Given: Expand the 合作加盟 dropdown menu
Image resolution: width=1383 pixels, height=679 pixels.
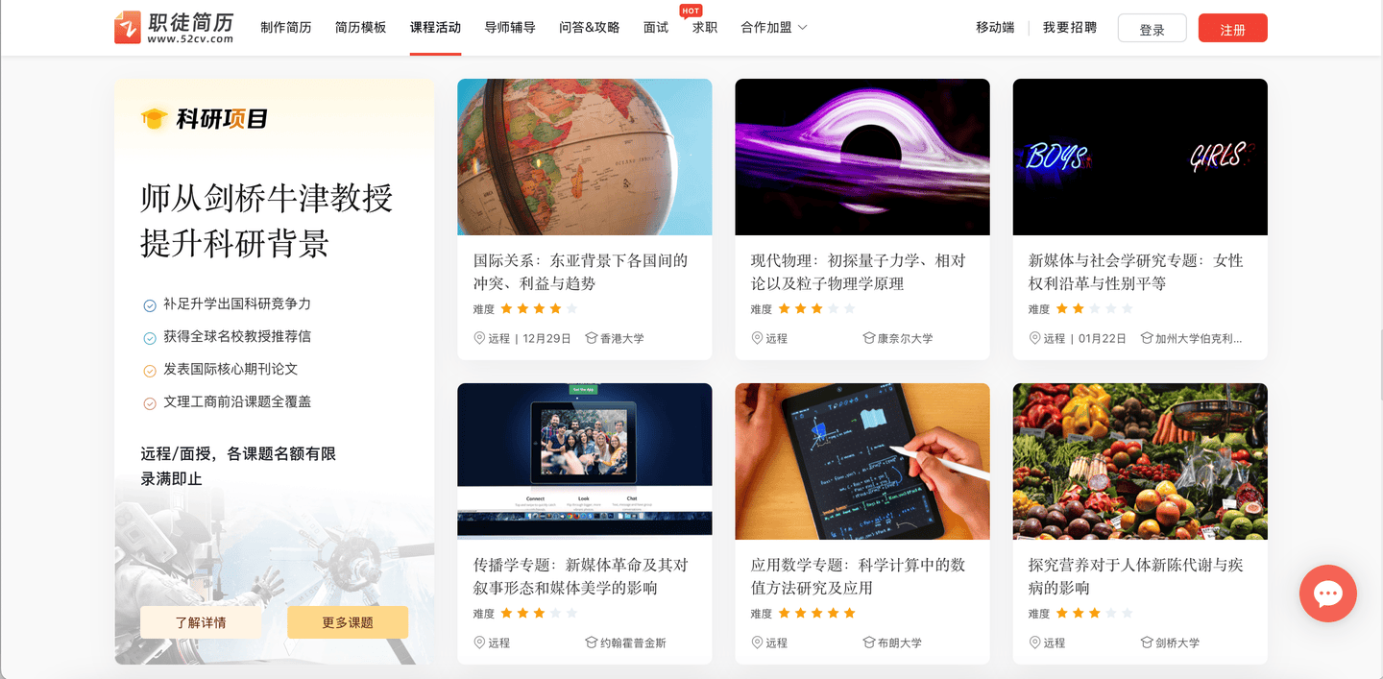Looking at the screenshot, I should click(774, 28).
